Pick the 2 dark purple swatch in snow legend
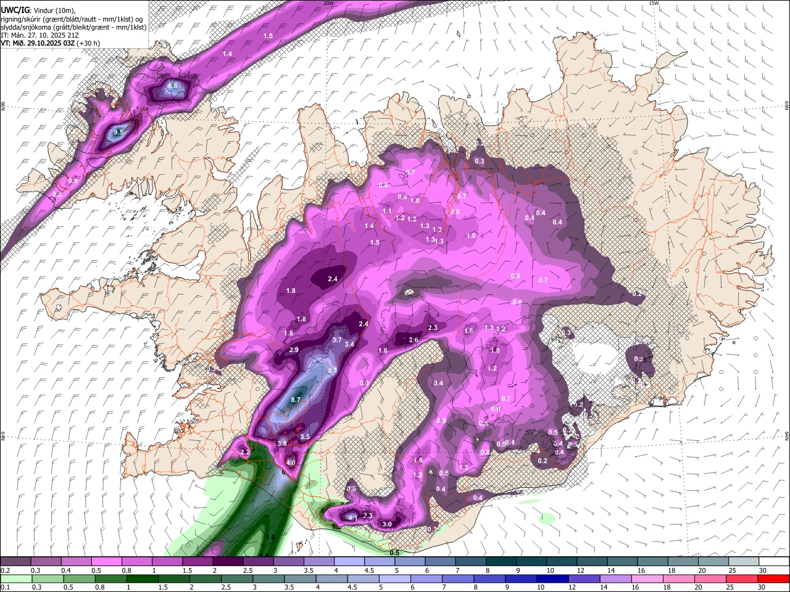790x592 pixels. coord(228,561)
